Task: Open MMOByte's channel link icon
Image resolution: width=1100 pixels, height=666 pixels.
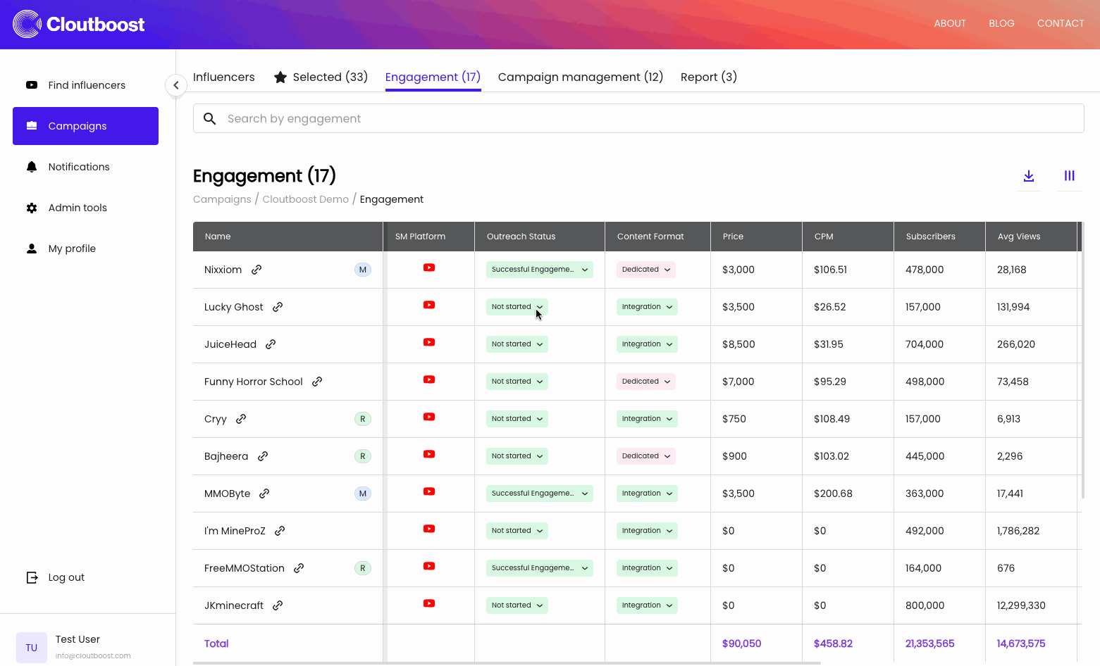Action: [264, 494]
